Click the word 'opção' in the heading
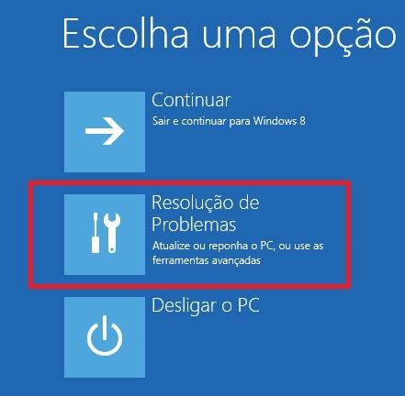The height and width of the screenshot is (396, 405). tap(343, 37)
